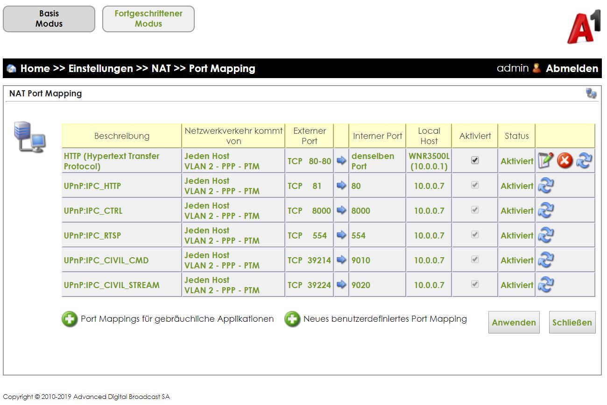The image size is (607, 405).
Task: Toggle Aktiviert checkbox for UPnP:IPC_HTTP
Action: pos(475,185)
